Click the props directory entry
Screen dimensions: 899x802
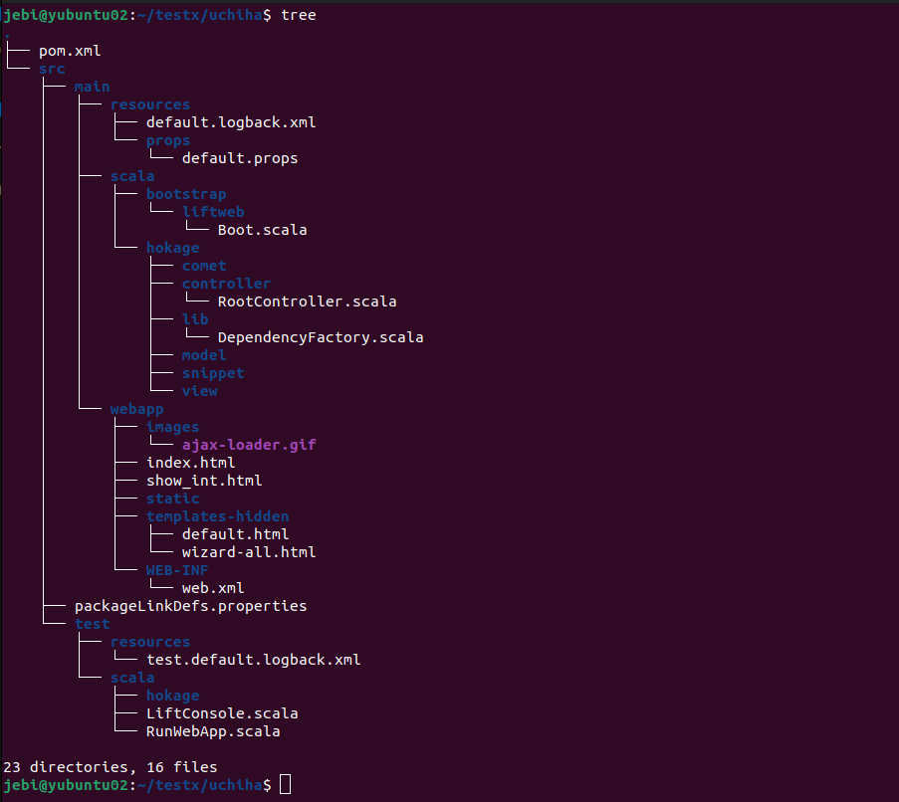pyautogui.click(x=167, y=141)
